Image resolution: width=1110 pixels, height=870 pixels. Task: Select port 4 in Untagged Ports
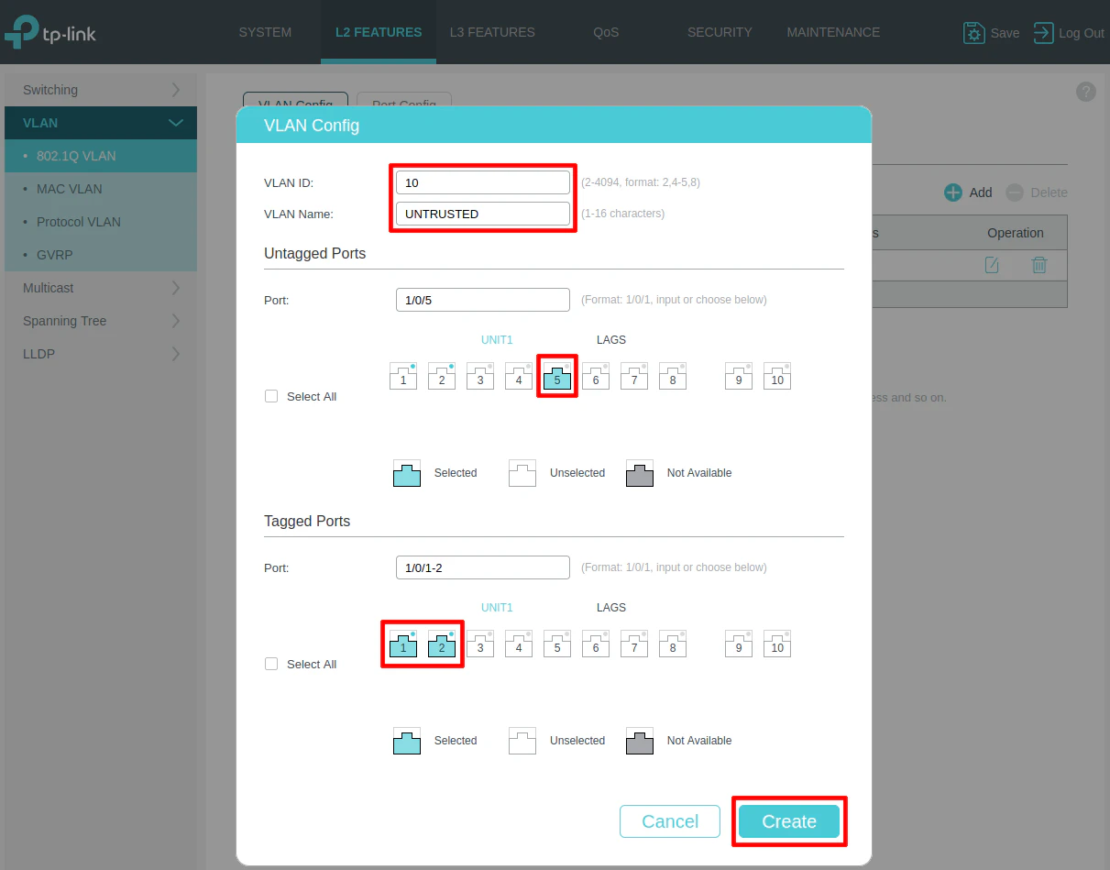(519, 376)
